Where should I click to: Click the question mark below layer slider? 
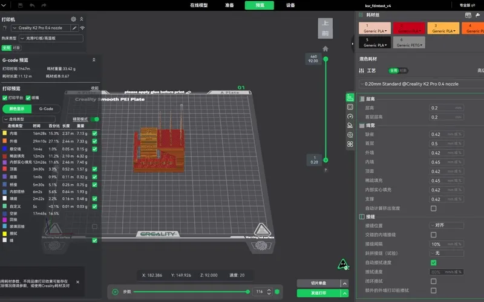pos(325,170)
